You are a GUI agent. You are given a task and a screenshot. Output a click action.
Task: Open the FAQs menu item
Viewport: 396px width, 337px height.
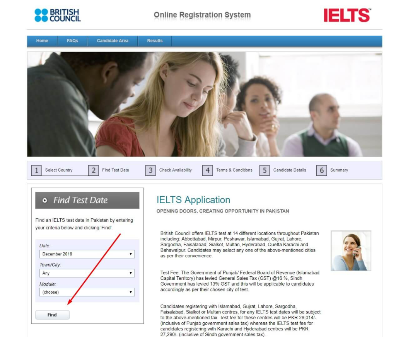[72, 41]
